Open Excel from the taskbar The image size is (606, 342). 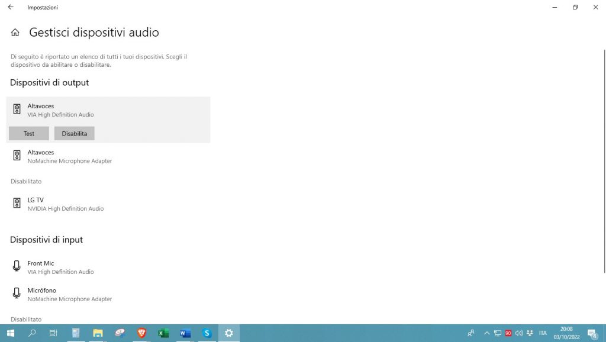point(163,333)
